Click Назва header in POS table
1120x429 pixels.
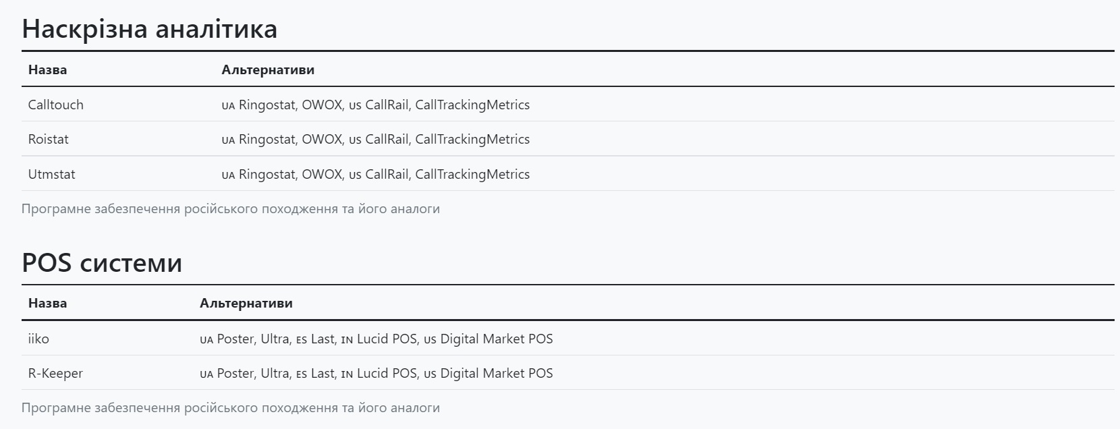coord(47,303)
